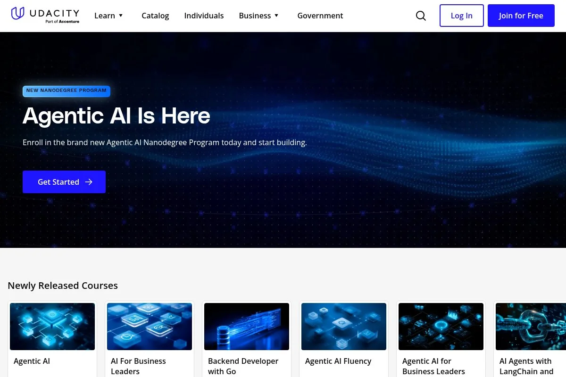The height and width of the screenshot is (377, 566).
Task: Select the 'AI For Business Leaders' title
Action: click(138, 366)
